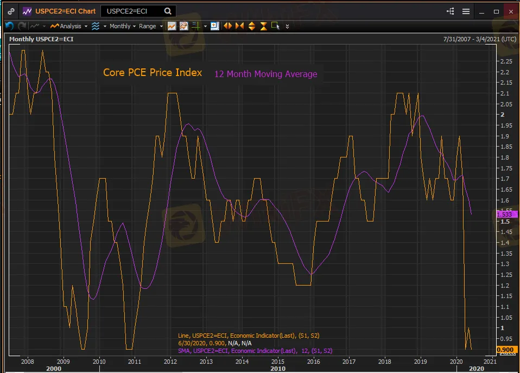Toggle the second chart style button
This screenshot has height=373, width=520.
click(x=183, y=26)
